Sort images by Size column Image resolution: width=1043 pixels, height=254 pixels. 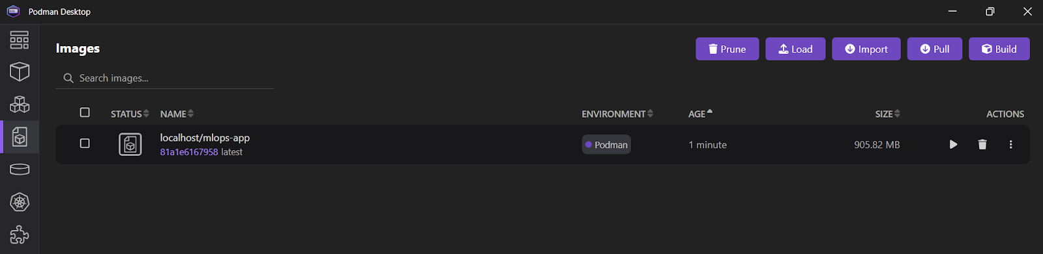[x=888, y=114]
